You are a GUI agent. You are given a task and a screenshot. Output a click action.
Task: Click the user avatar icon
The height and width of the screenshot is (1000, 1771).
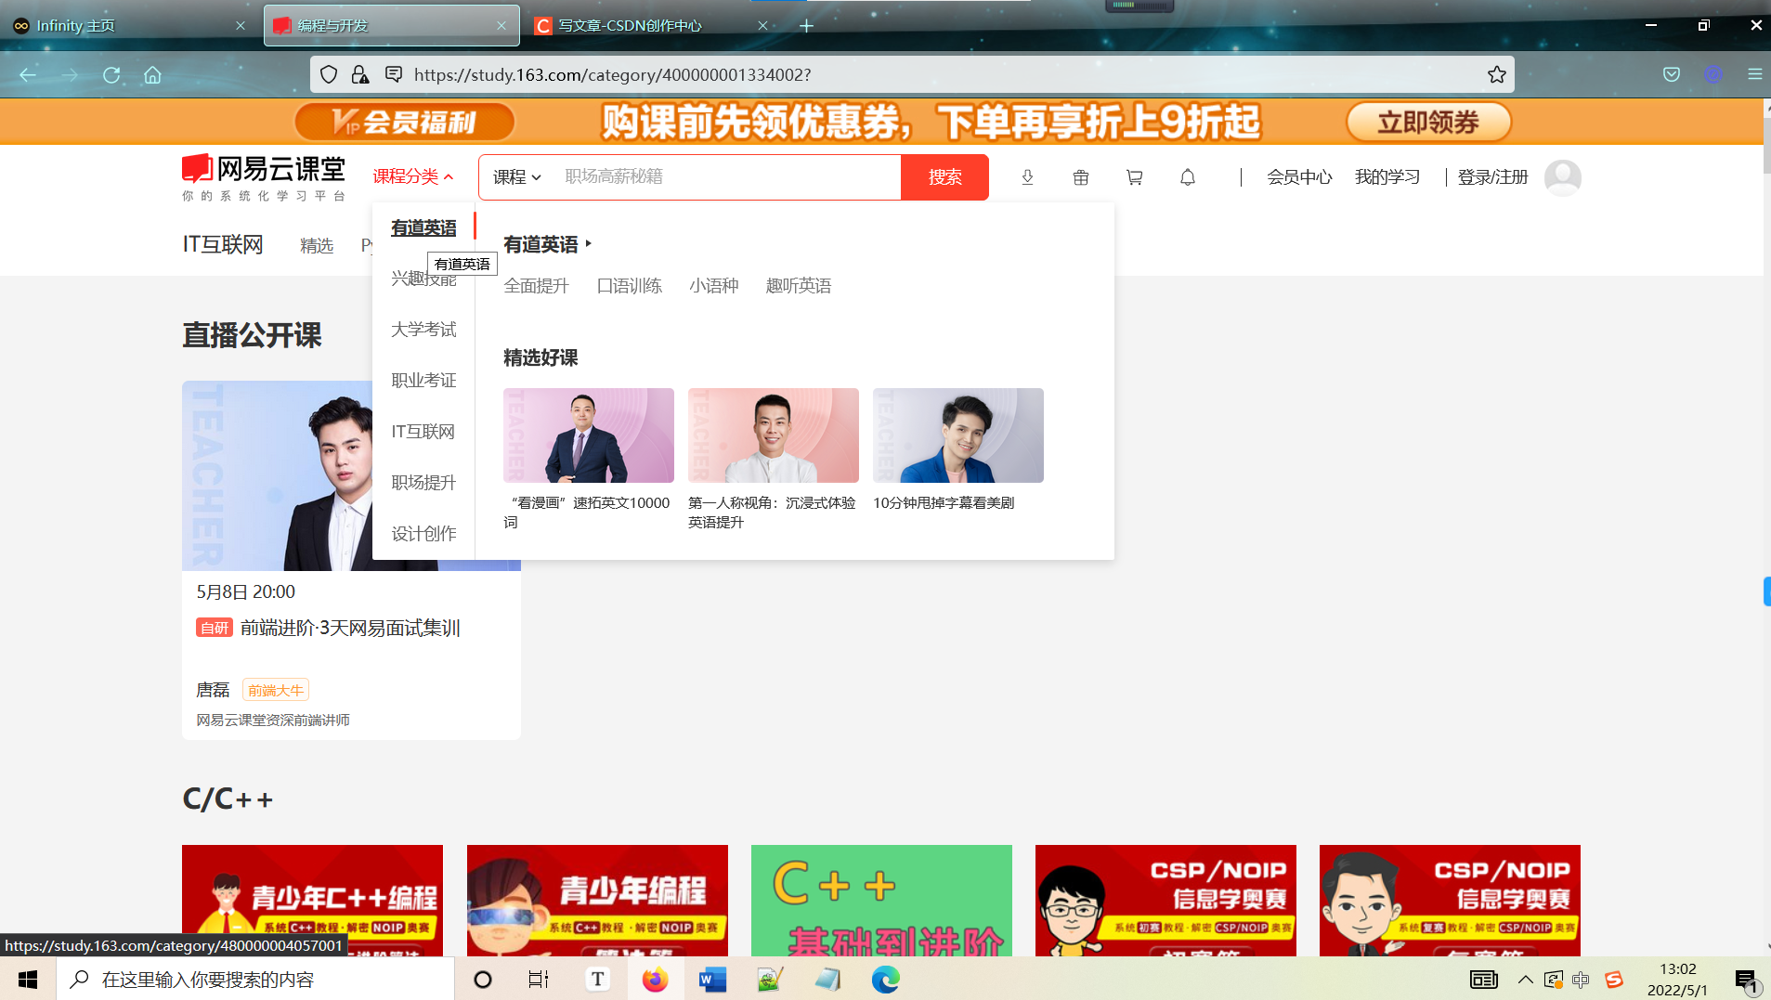click(x=1562, y=177)
